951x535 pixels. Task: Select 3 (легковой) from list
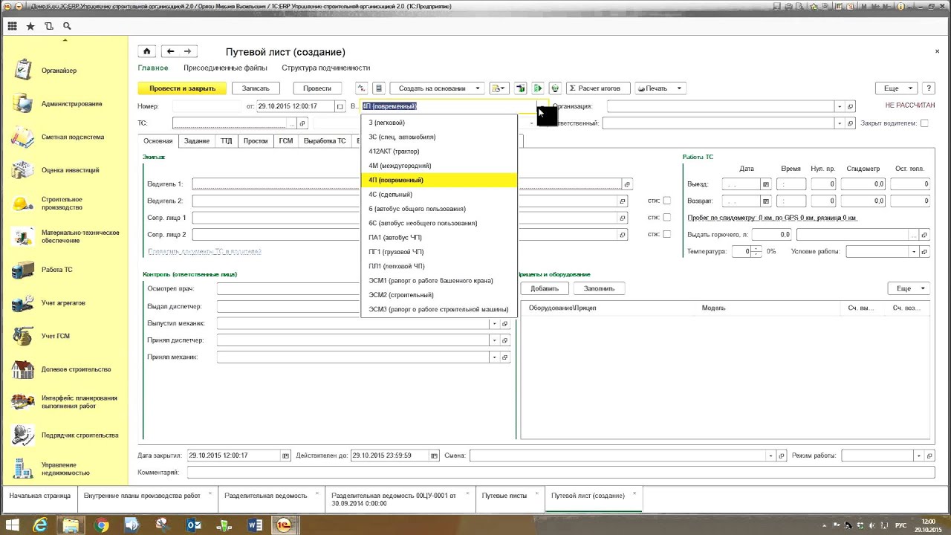coord(438,123)
